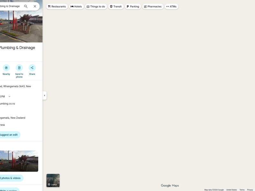Open the Layers map type switcher
255x191 pixels.
pos(53,180)
